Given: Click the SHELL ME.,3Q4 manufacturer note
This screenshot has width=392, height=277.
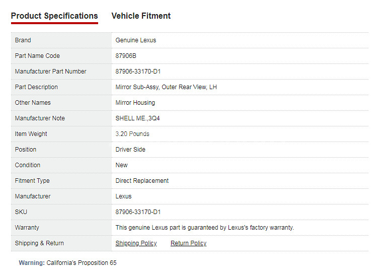Looking at the screenshot, I should [x=137, y=118].
